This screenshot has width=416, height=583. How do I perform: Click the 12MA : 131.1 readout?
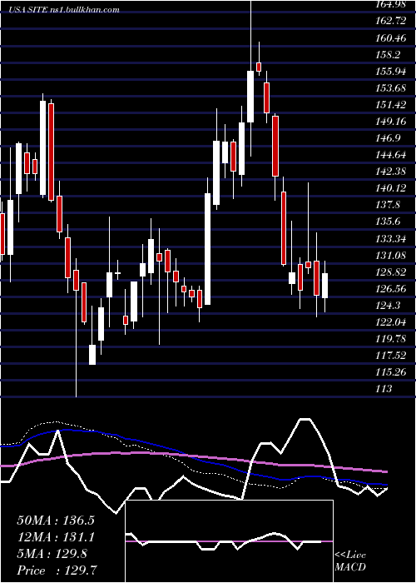[x=56, y=537]
